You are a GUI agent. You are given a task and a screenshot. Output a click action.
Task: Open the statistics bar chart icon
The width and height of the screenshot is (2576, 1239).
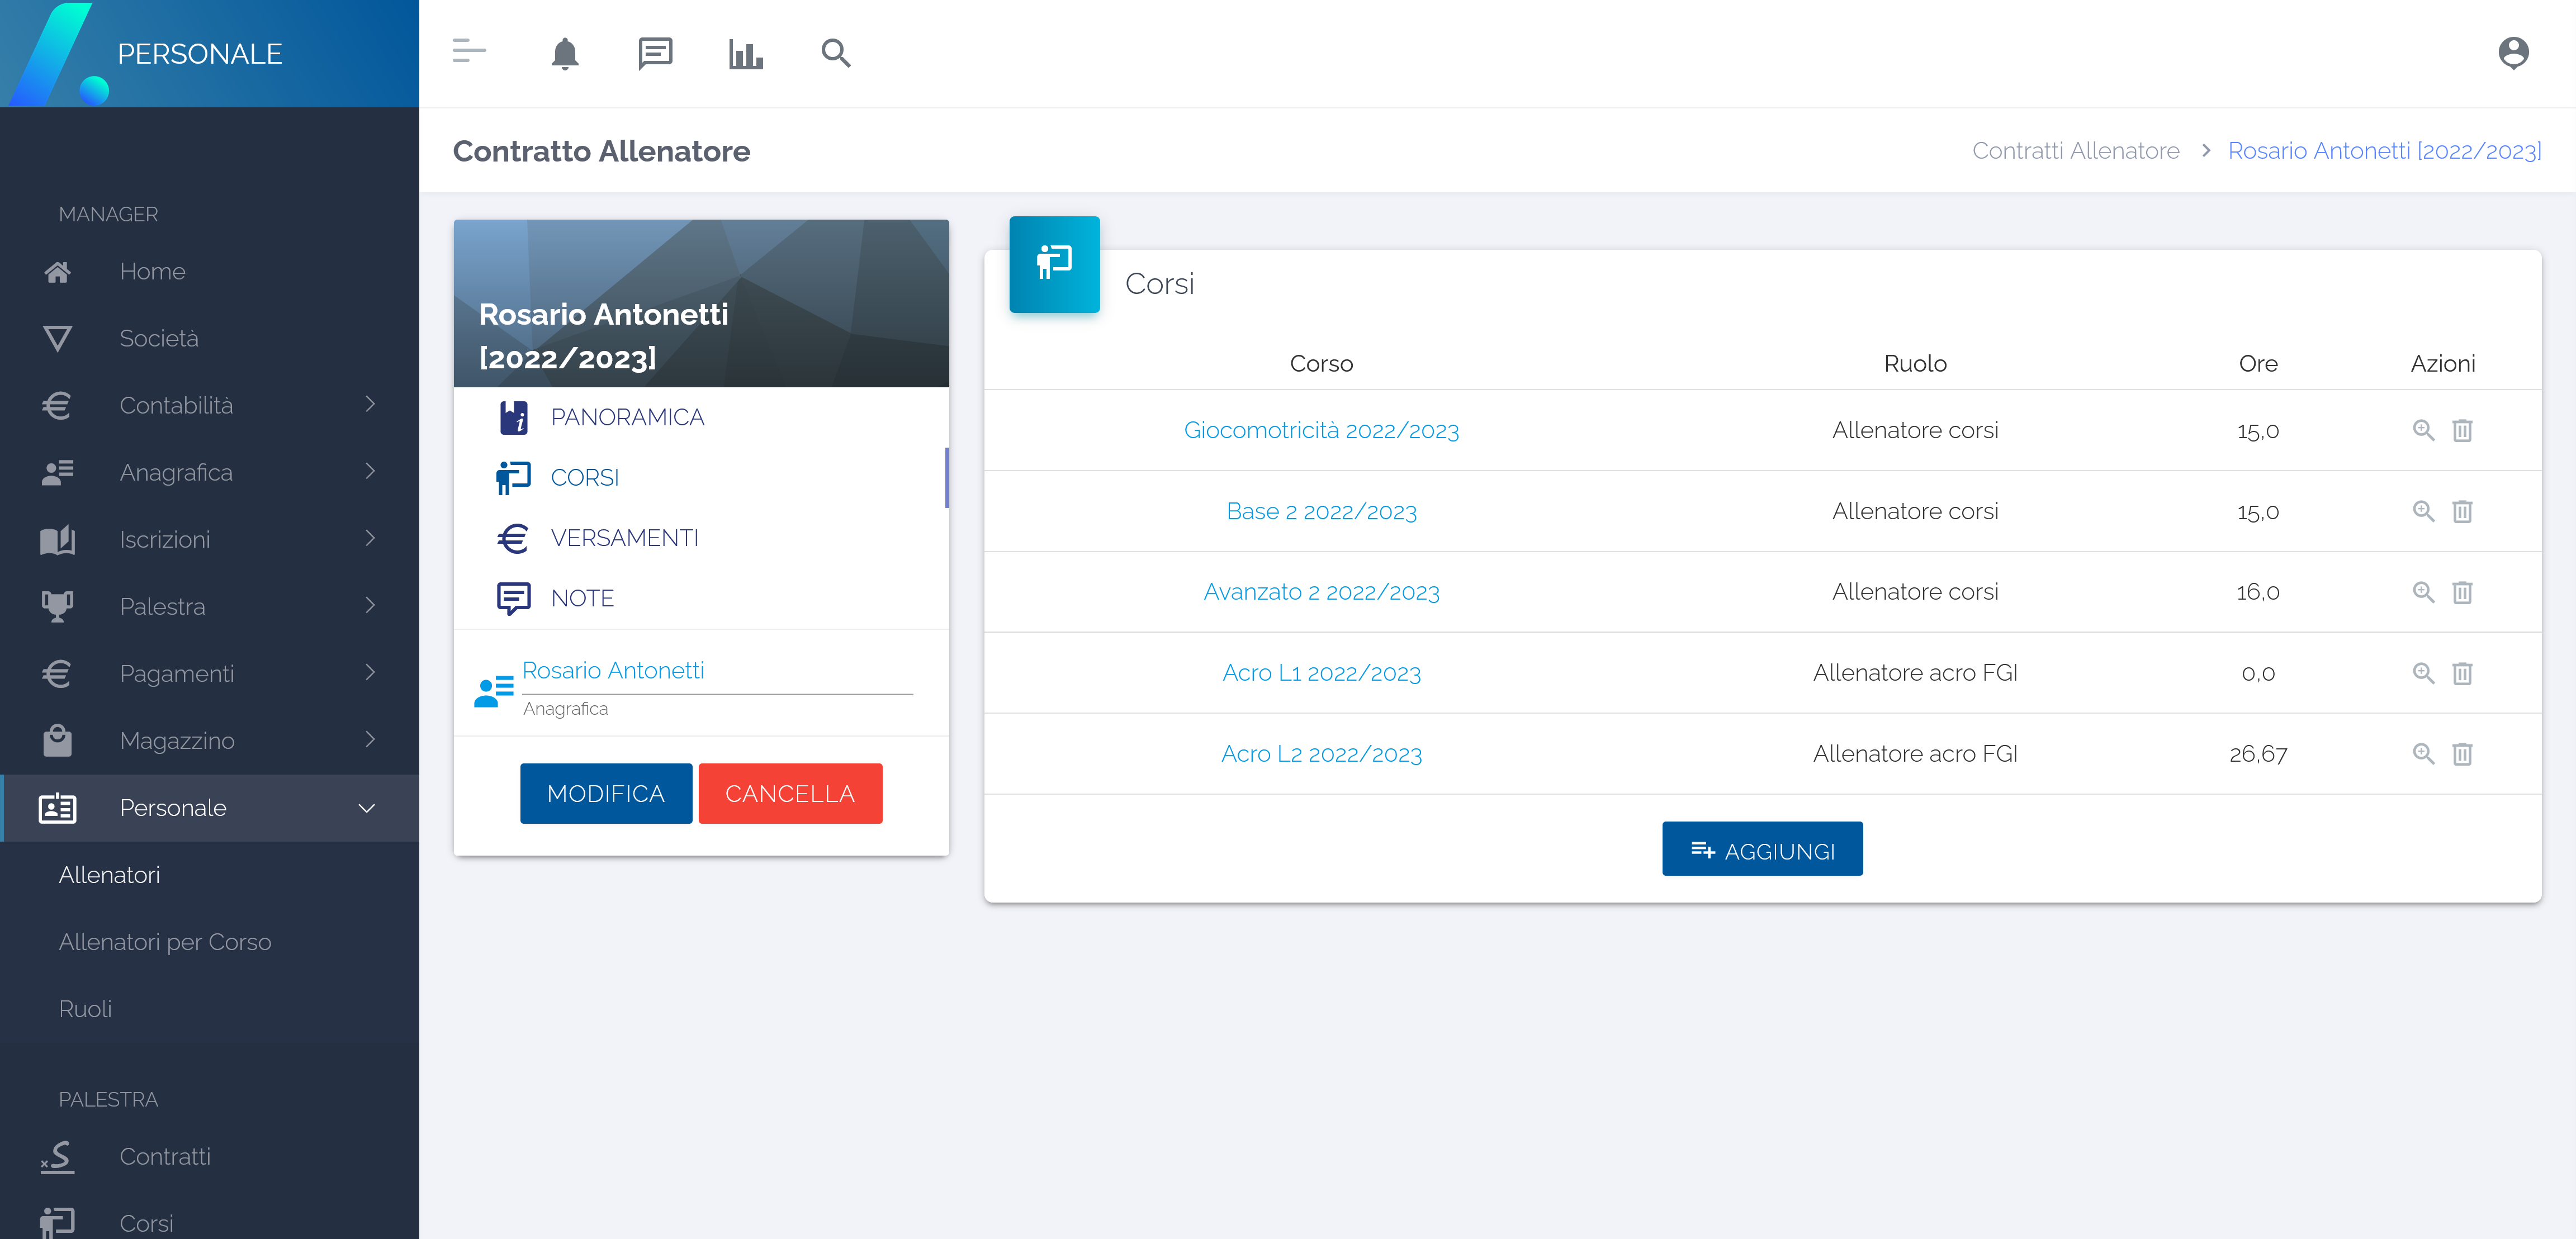(x=745, y=53)
